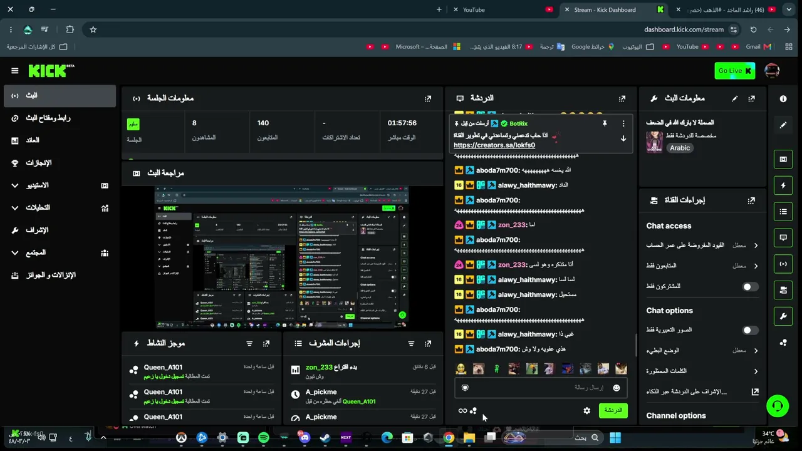Toggle the lightning activity widget in the right rail

pos(783,185)
